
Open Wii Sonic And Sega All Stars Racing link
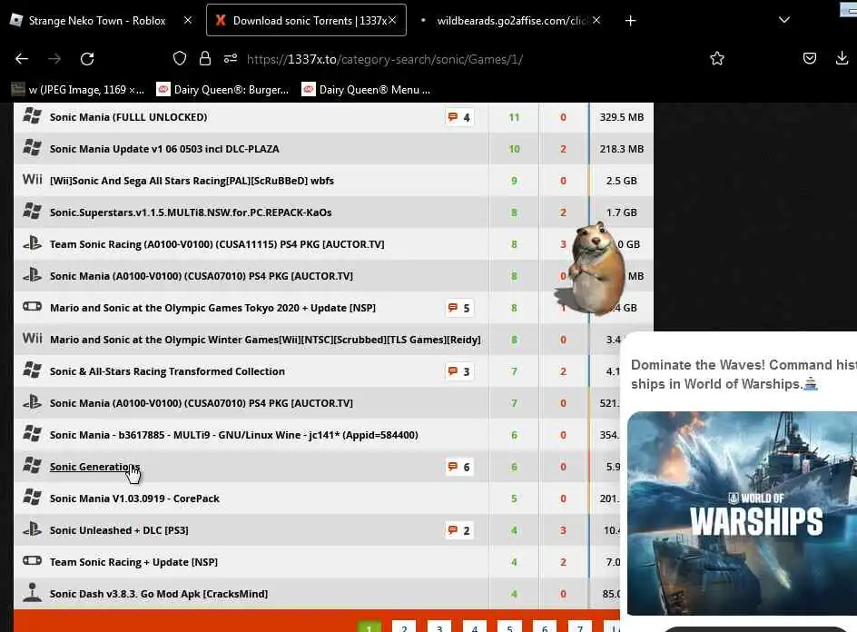click(x=192, y=181)
